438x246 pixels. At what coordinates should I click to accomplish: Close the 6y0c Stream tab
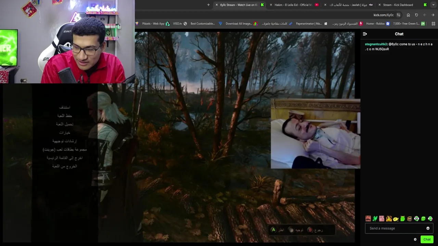pos(217,5)
